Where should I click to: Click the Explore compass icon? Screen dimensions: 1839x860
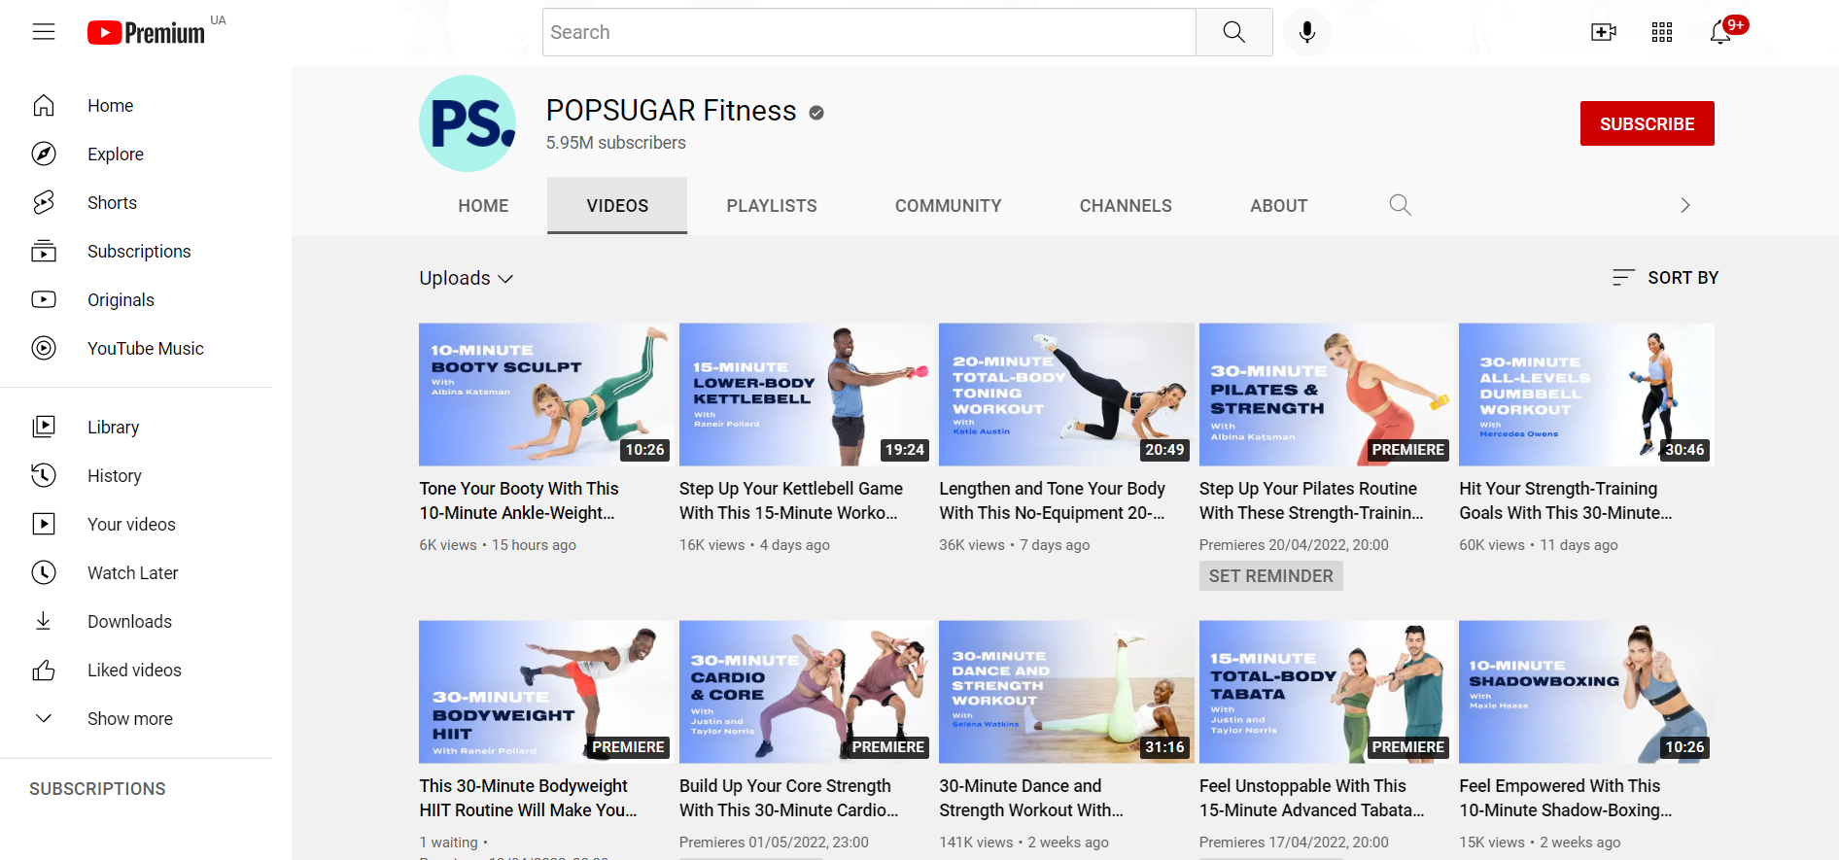[44, 154]
